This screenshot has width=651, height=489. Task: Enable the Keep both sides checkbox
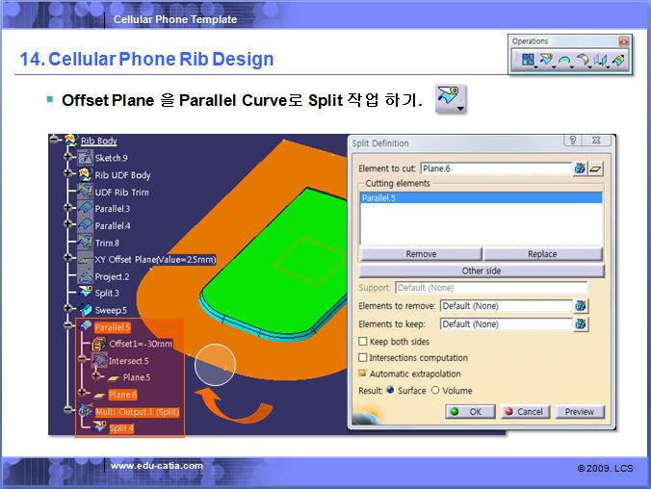point(363,342)
